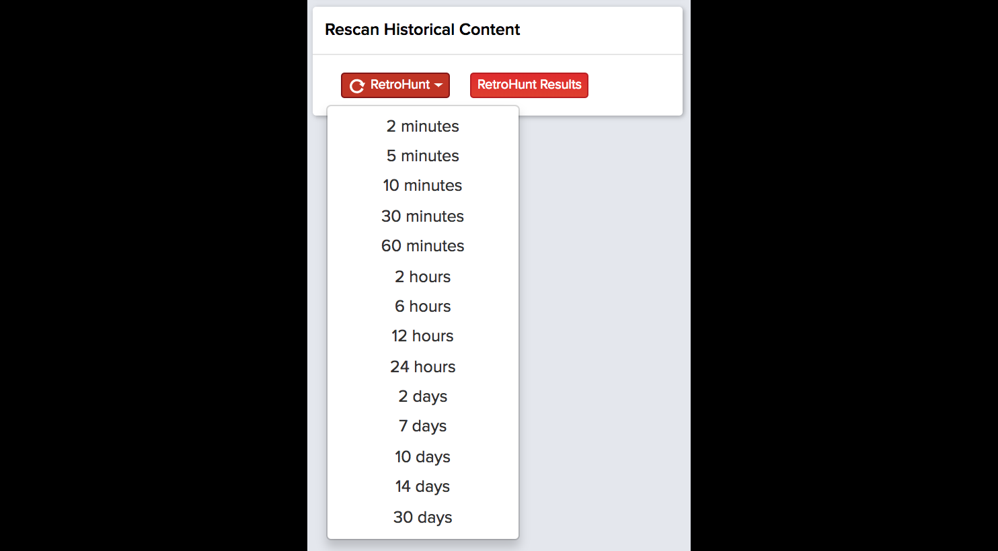Choose 30 days from the dropdown

point(423,517)
